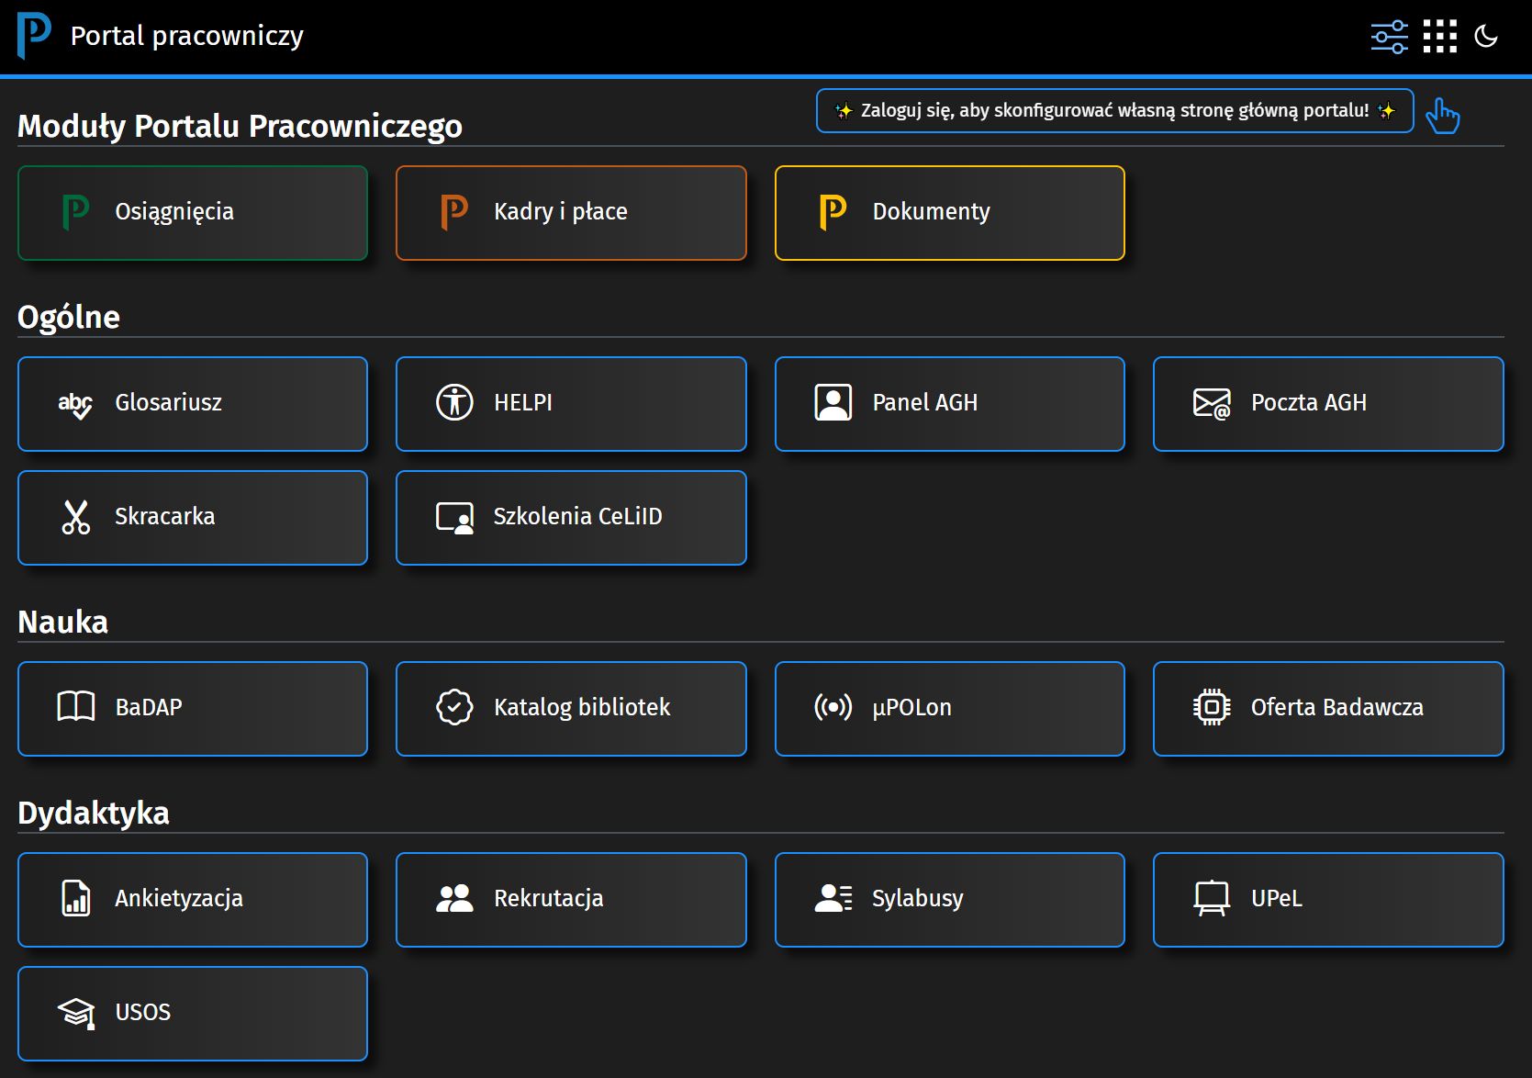Viewport: 1532px width, 1078px height.
Task: Open the apps grid menu
Action: (1439, 37)
